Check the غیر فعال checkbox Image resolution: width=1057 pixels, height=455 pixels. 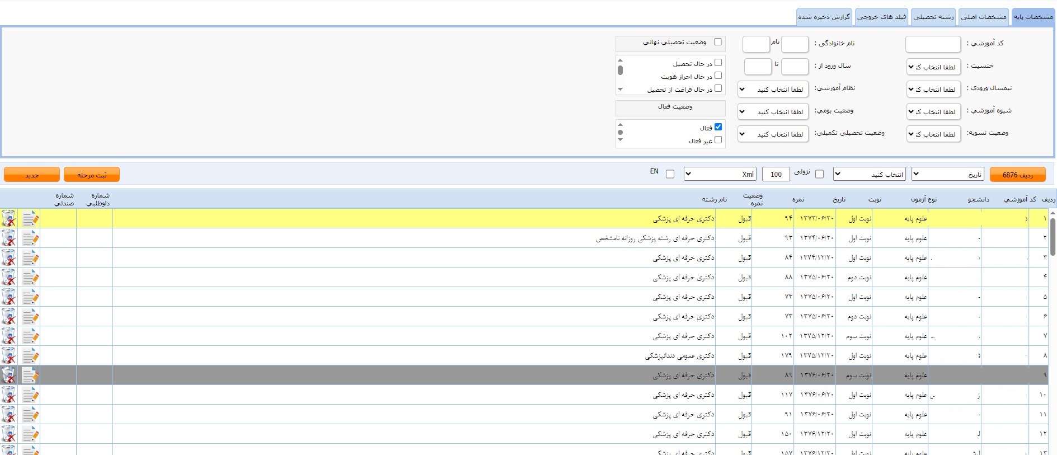718,140
